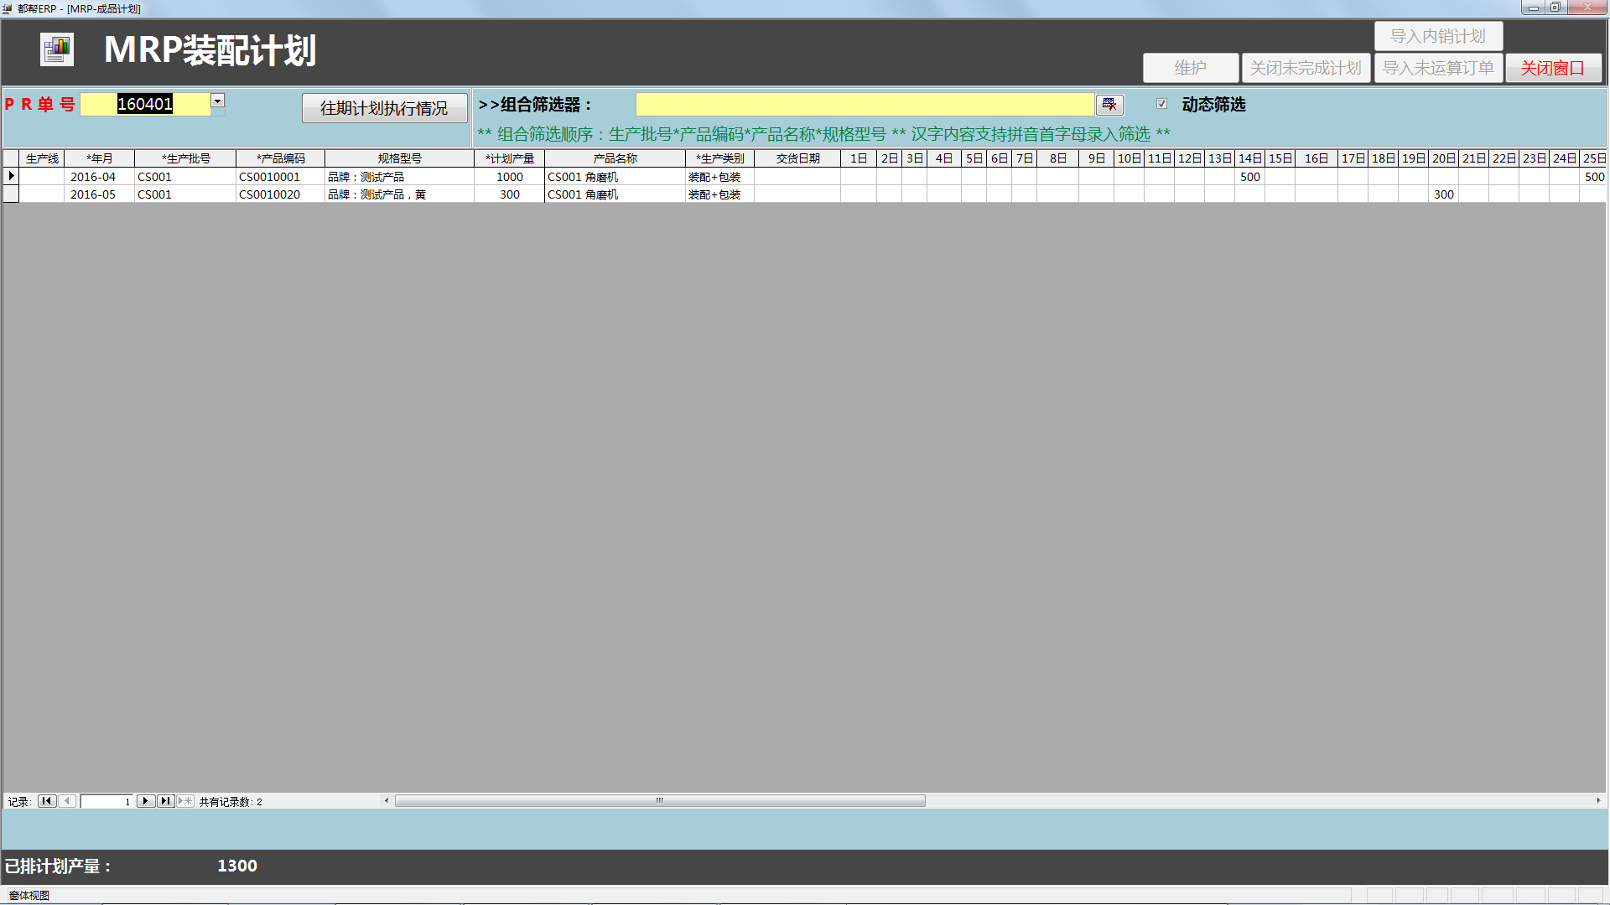Screen dimensions: 1610x905
Task: Click the *年月 column header
Action: pos(99,158)
